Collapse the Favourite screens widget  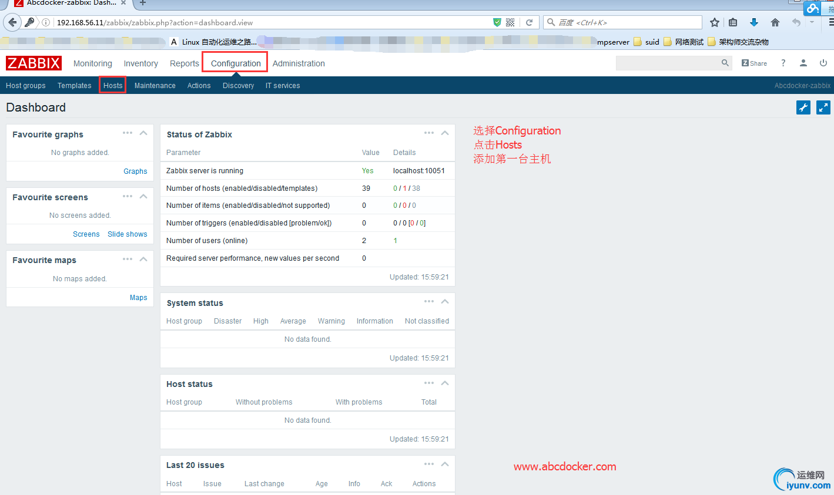(x=143, y=196)
